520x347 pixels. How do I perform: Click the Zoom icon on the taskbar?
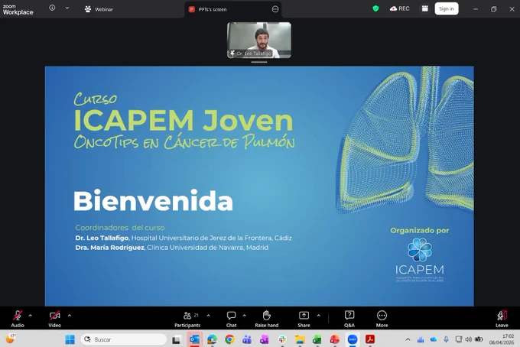(x=353, y=339)
